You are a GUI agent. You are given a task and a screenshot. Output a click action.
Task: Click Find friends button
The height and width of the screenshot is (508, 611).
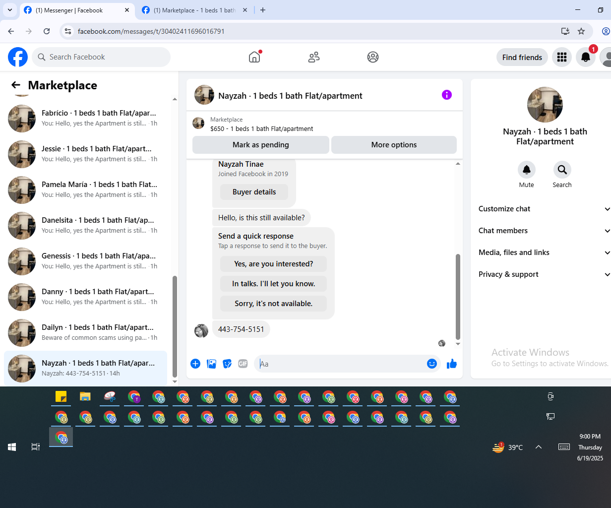coord(522,57)
